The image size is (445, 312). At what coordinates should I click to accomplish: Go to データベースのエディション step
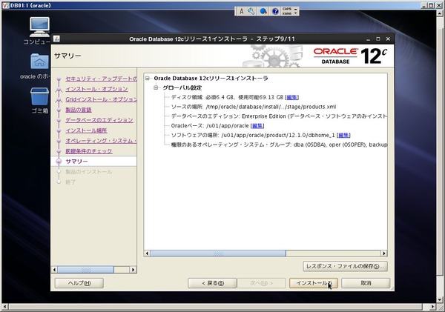(99, 120)
